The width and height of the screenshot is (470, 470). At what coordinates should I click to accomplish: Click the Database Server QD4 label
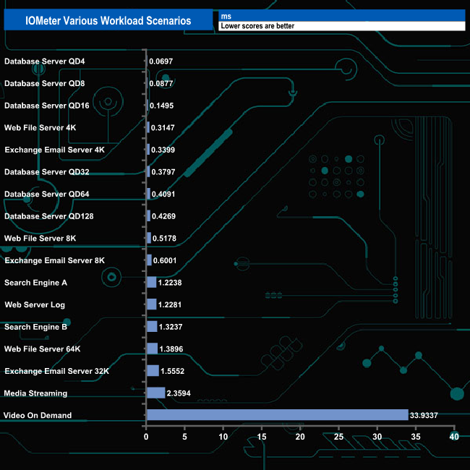[x=44, y=61]
